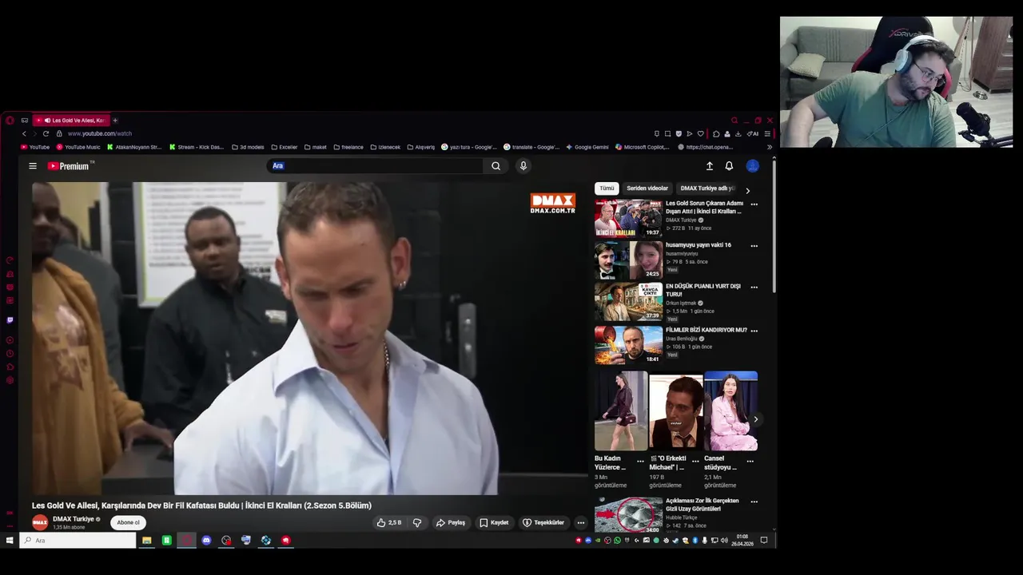This screenshot has width=1023, height=575.
Task: Switch to 'Les Gold Ve Ailesi' browser tab
Action: point(71,121)
